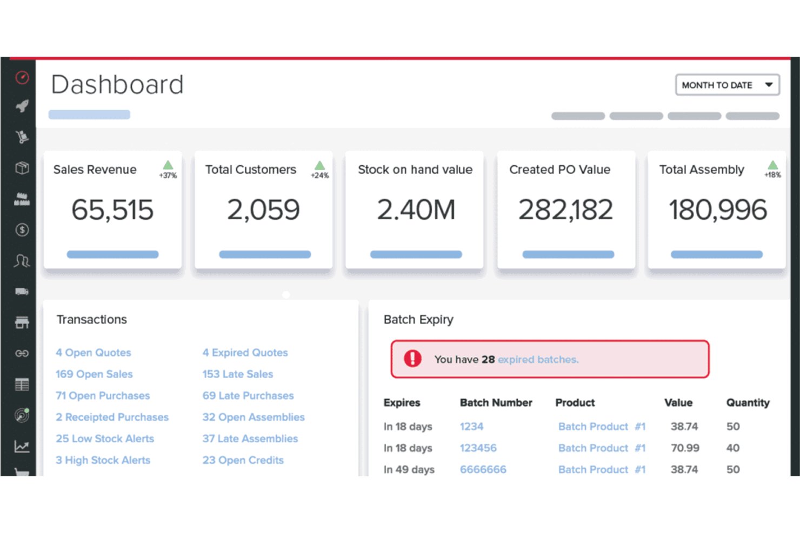The width and height of the screenshot is (800, 533).
Task: View 32 Open Assemblies
Action: pyautogui.click(x=254, y=417)
